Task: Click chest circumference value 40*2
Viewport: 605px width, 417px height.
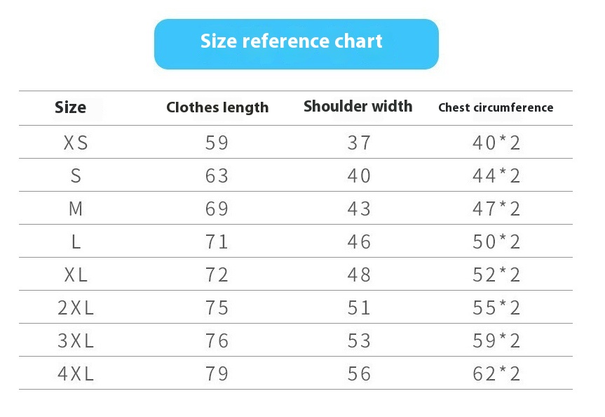Action: [x=496, y=143]
